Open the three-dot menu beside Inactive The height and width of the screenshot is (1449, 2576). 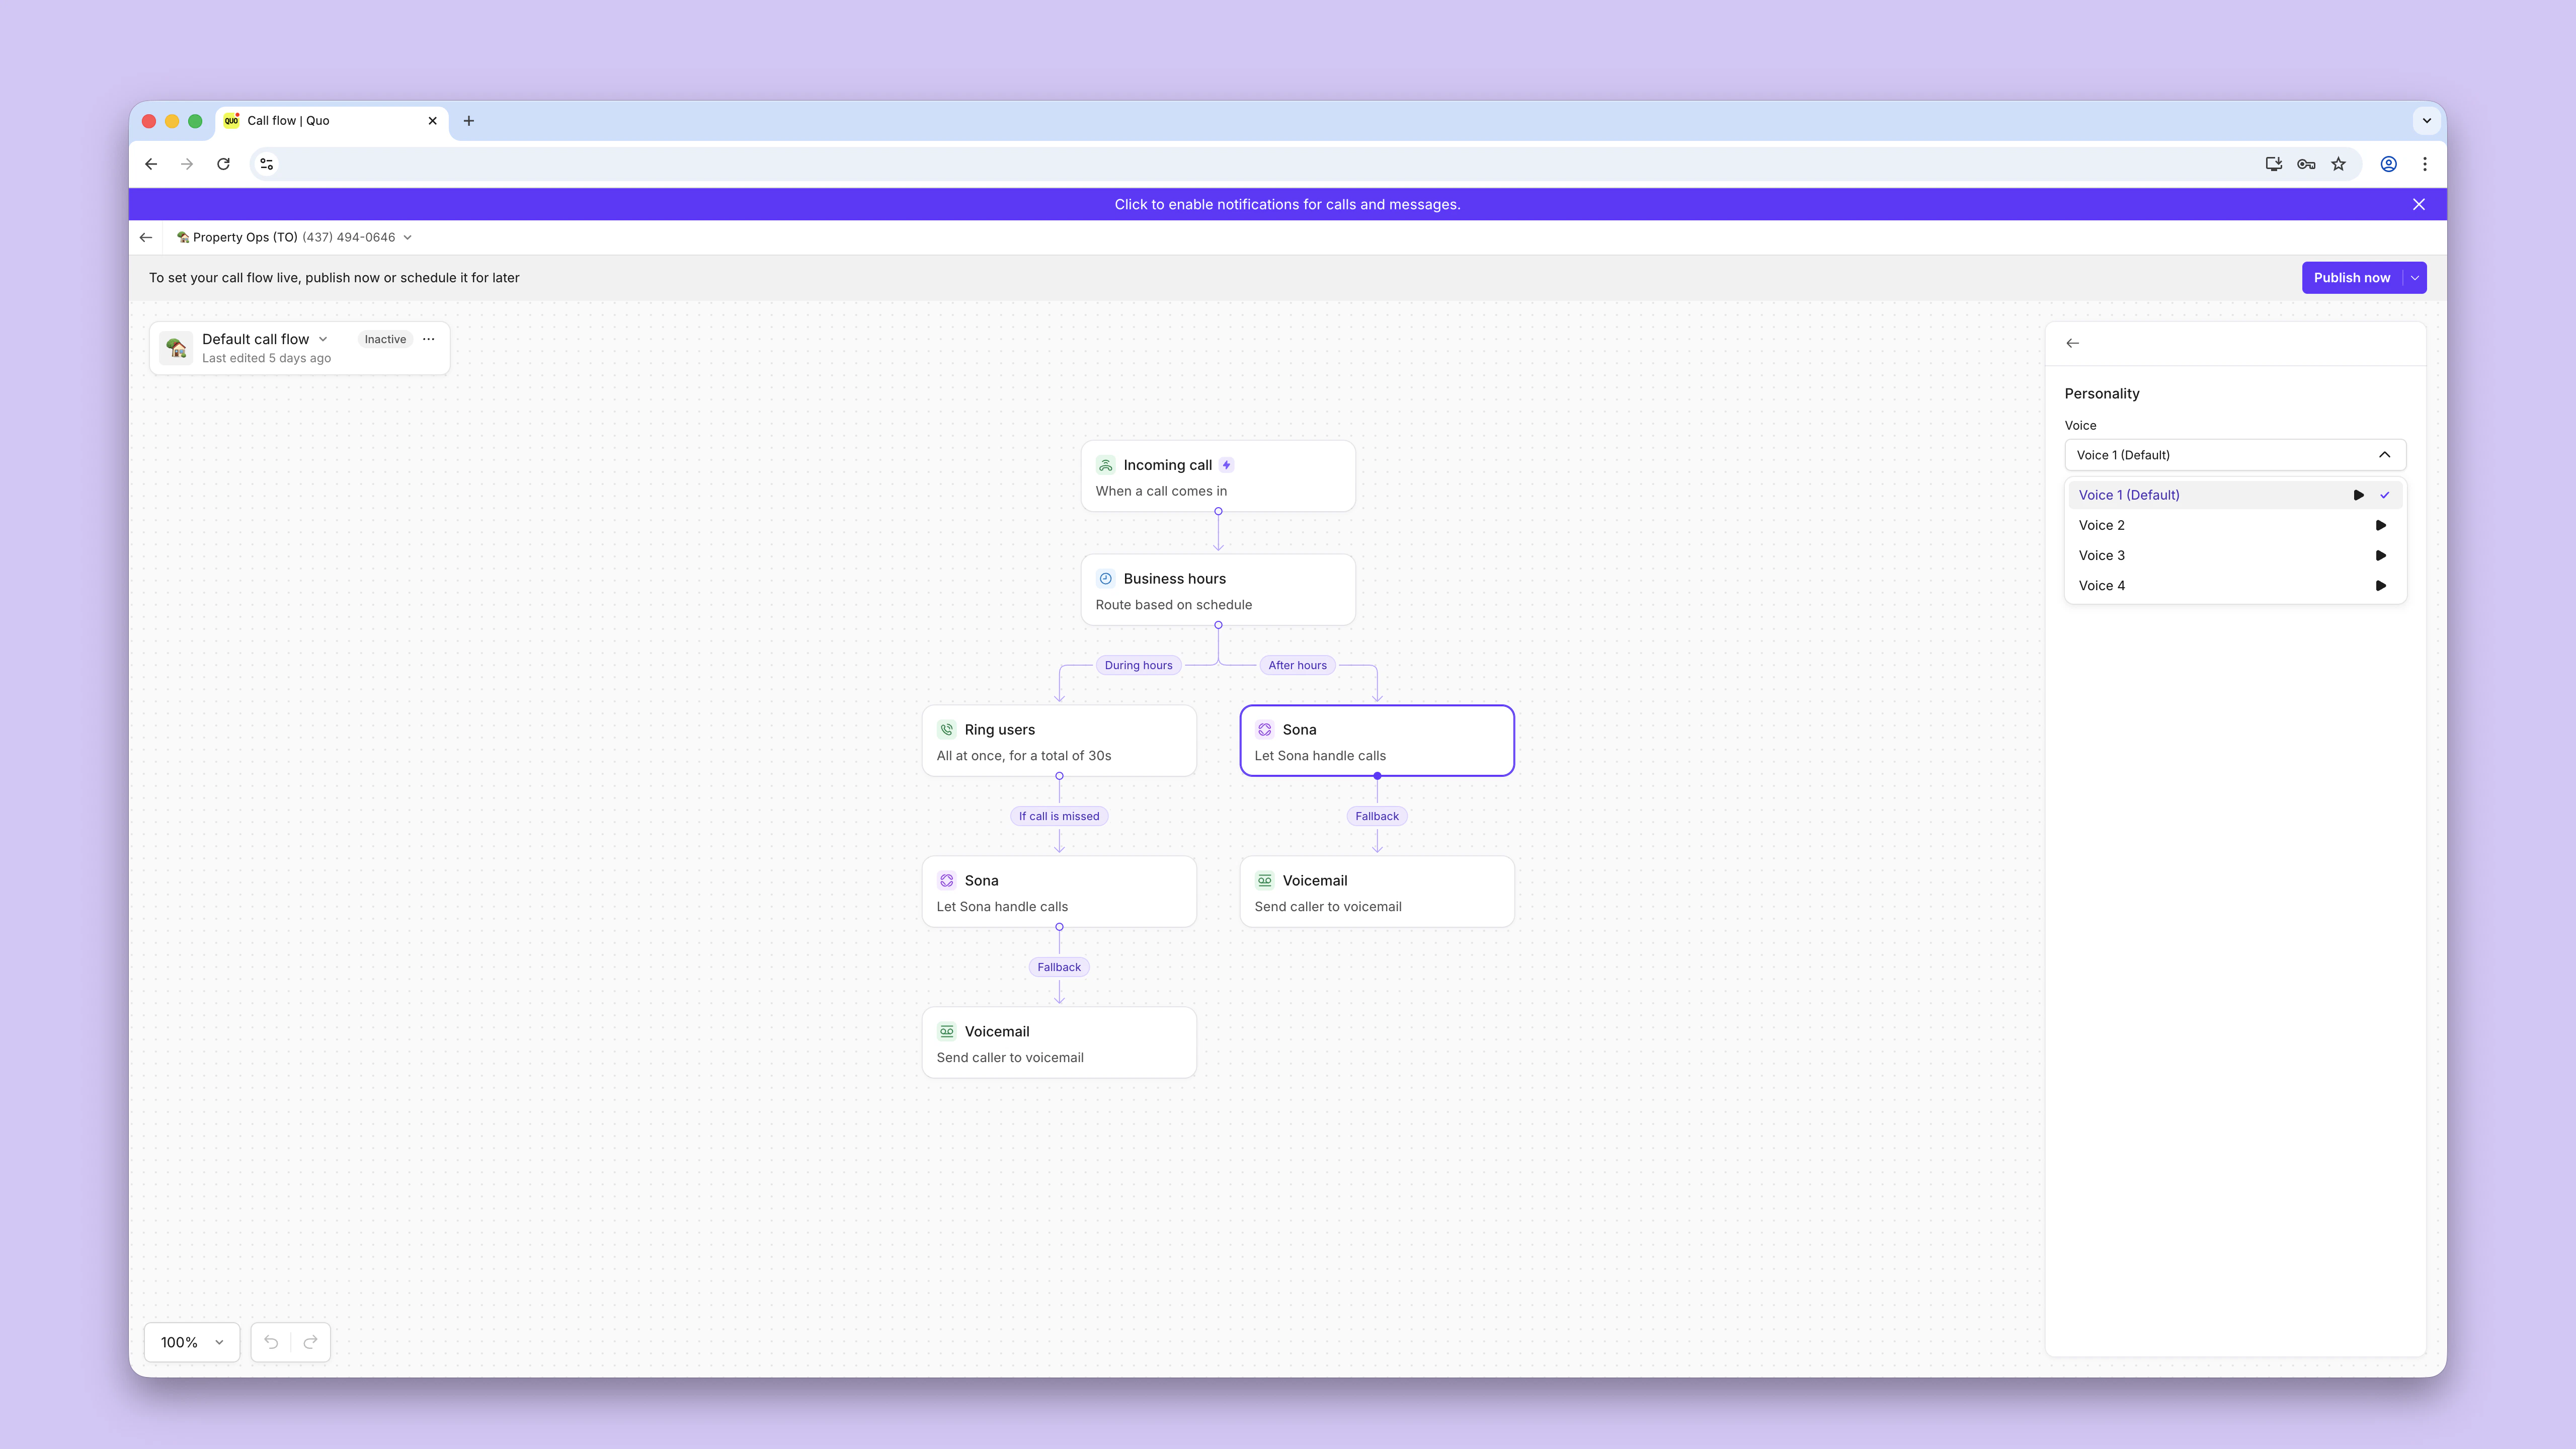tap(429, 339)
